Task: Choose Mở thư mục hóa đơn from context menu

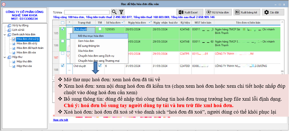Action: point(91,36)
